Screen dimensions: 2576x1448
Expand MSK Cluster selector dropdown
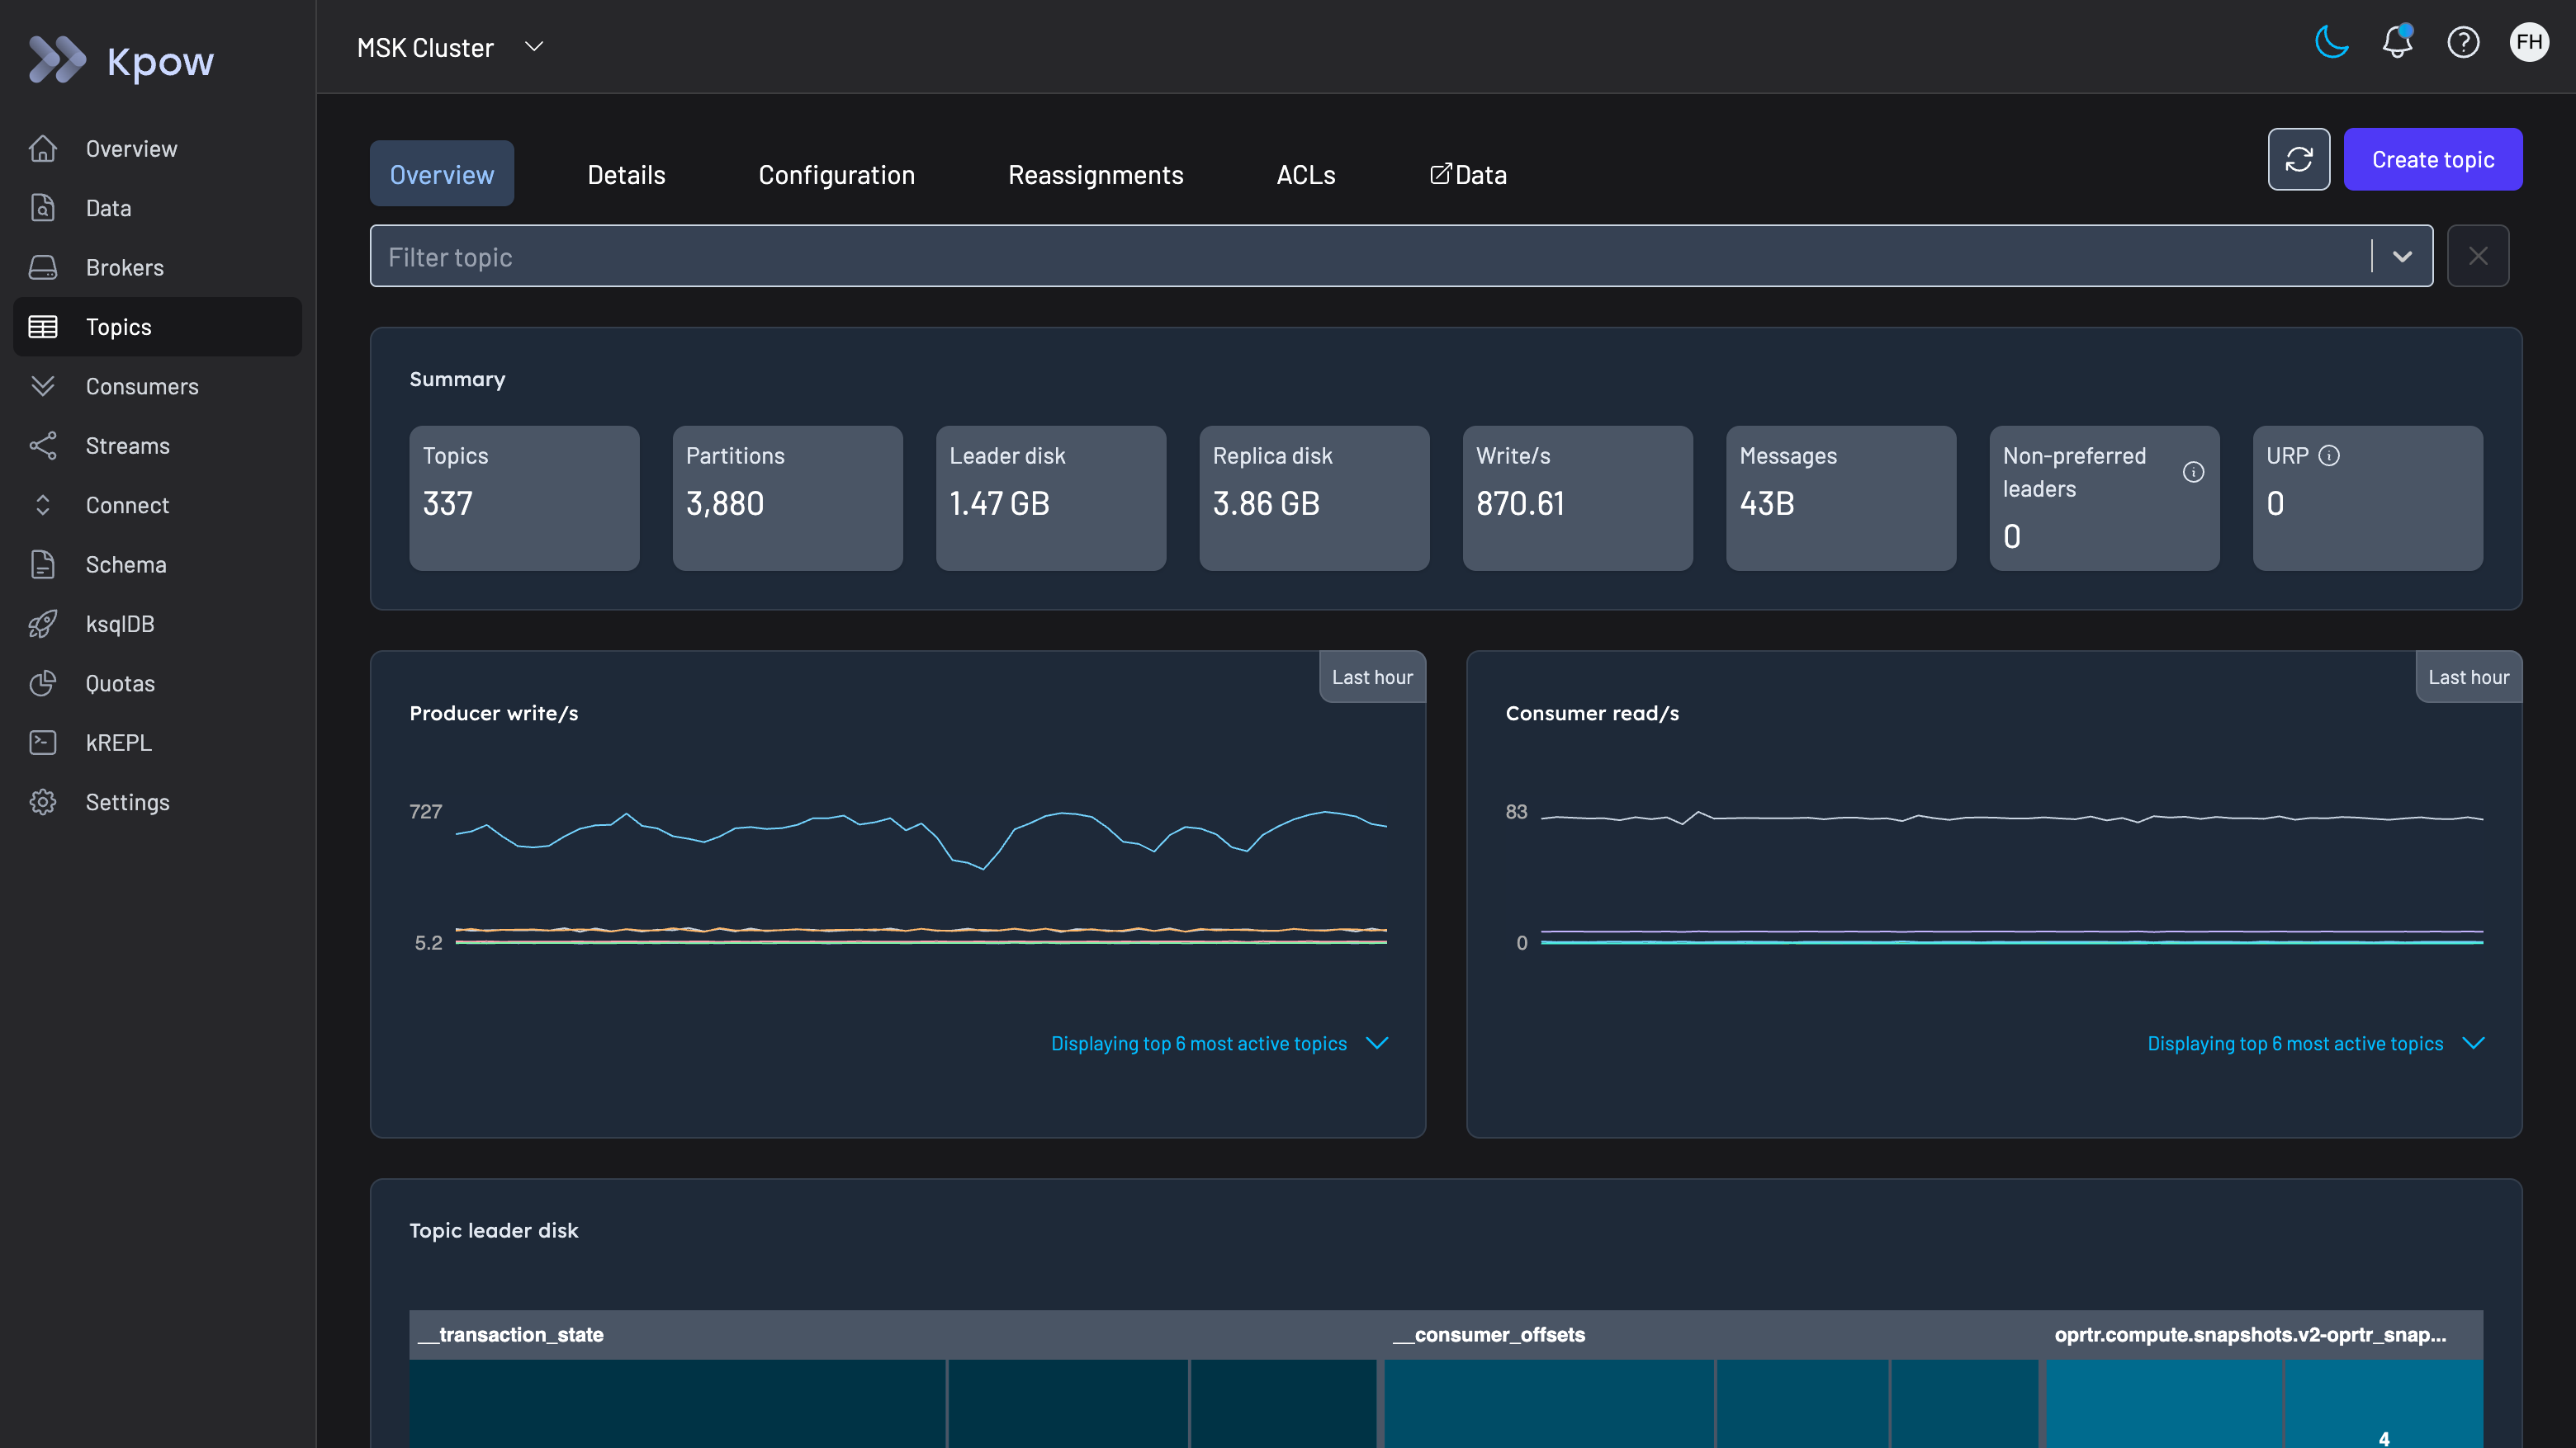[x=534, y=47]
